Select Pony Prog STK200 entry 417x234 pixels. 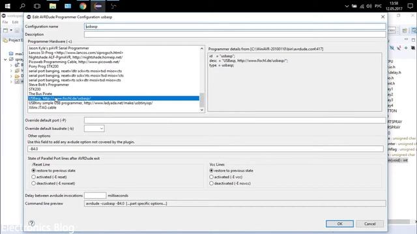44,66
